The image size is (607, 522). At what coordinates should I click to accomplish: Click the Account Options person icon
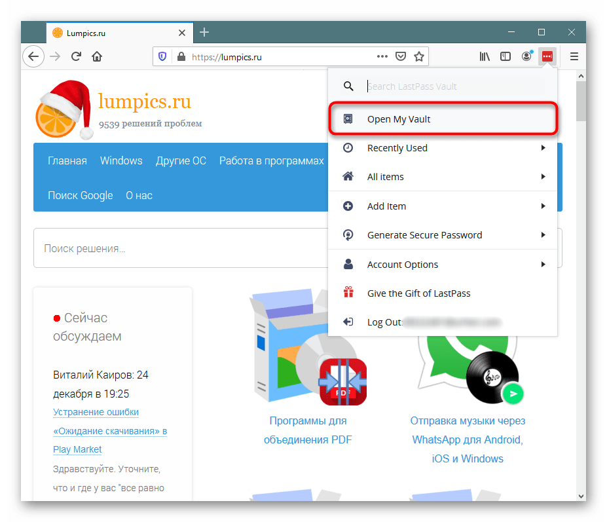click(348, 264)
